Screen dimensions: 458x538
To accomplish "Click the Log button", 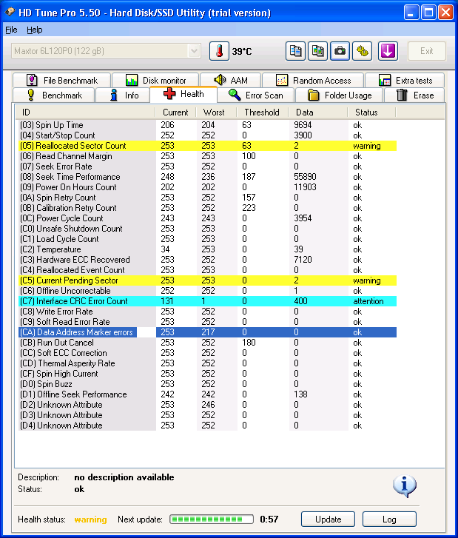I will [389, 519].
